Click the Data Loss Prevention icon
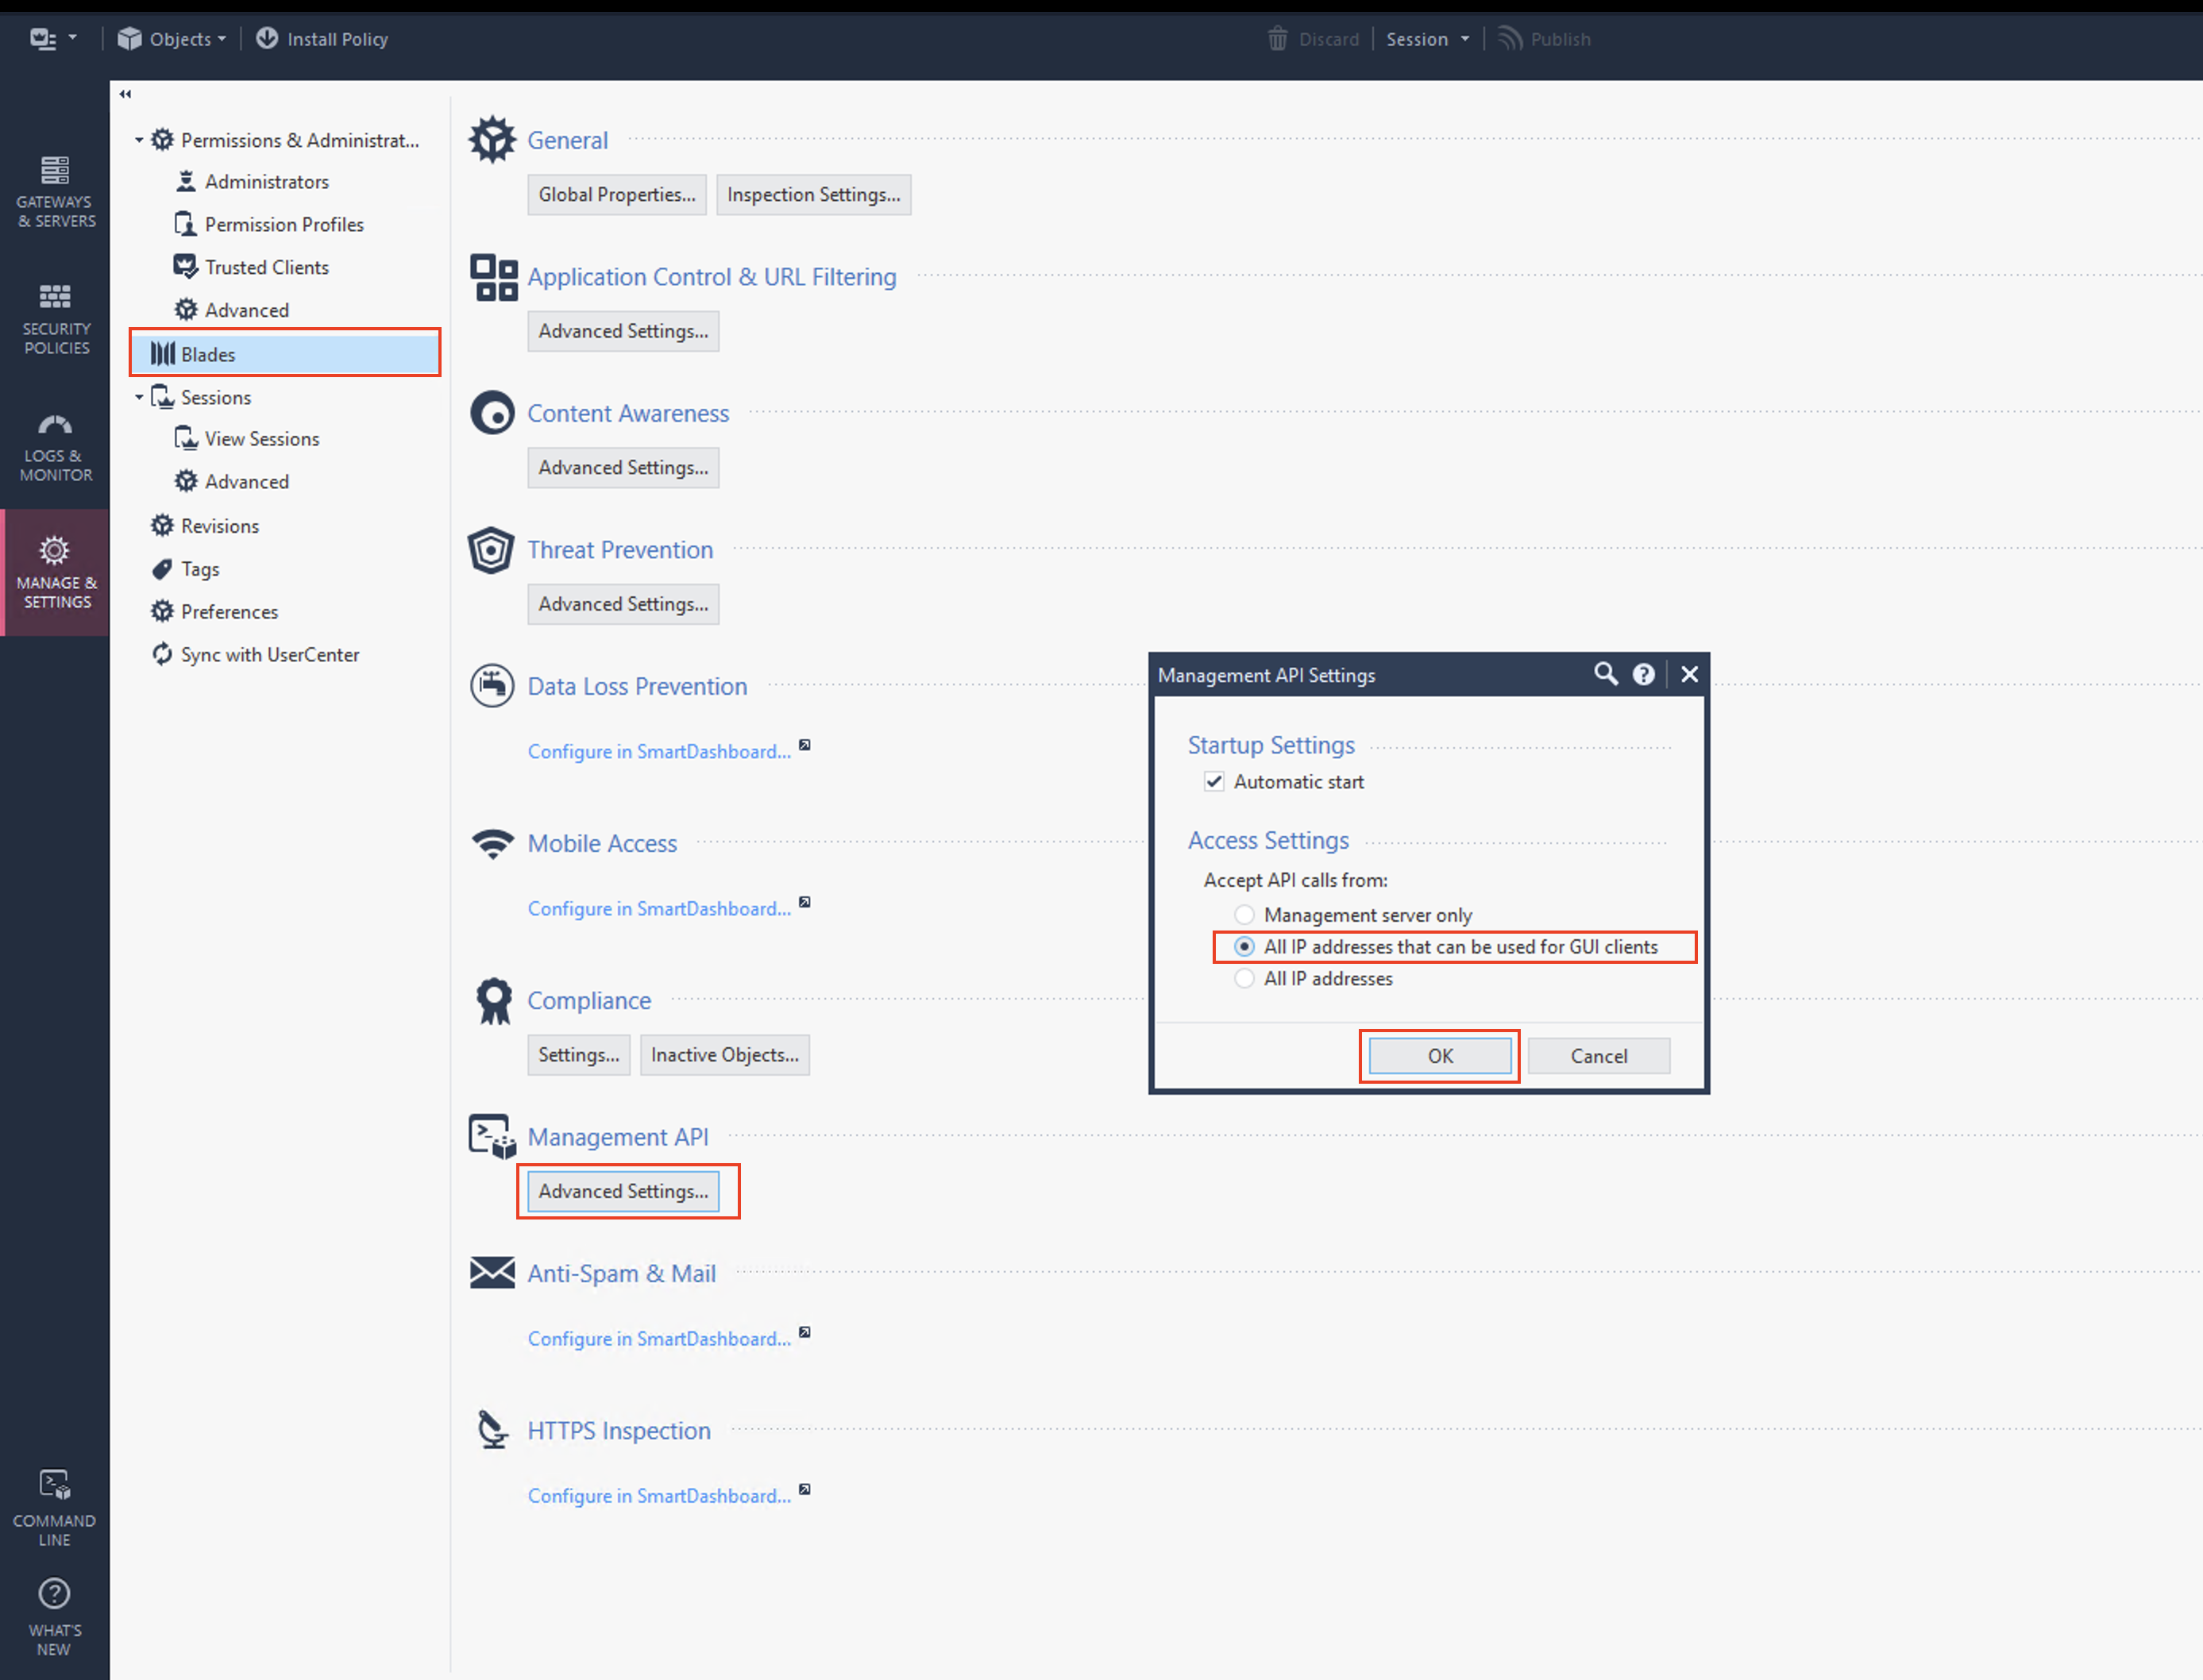 pos(492,686)
